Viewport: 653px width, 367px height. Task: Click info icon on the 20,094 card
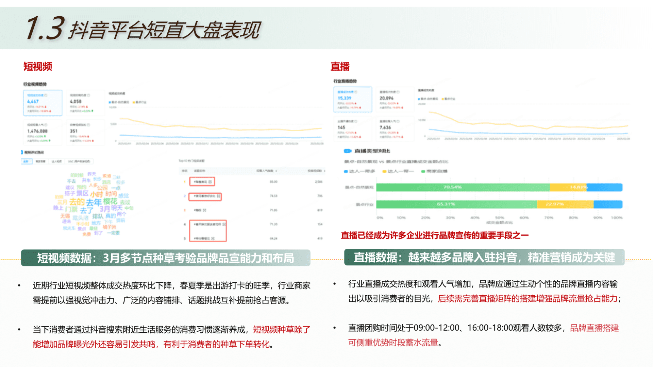pos(398,92)
